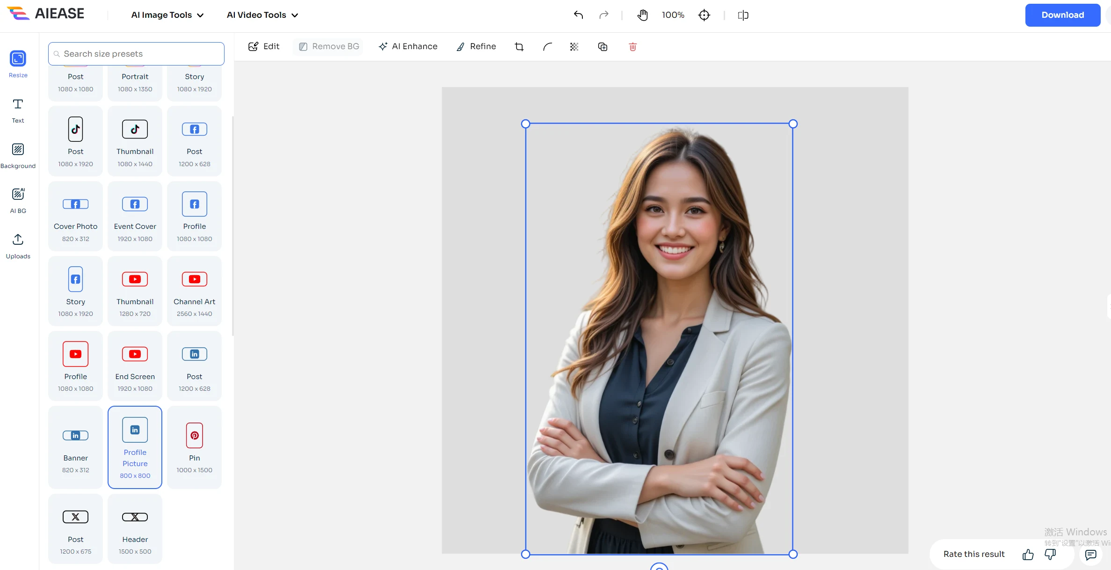
Task: Click the blue Download button
Action: (x=1062, y=15)
